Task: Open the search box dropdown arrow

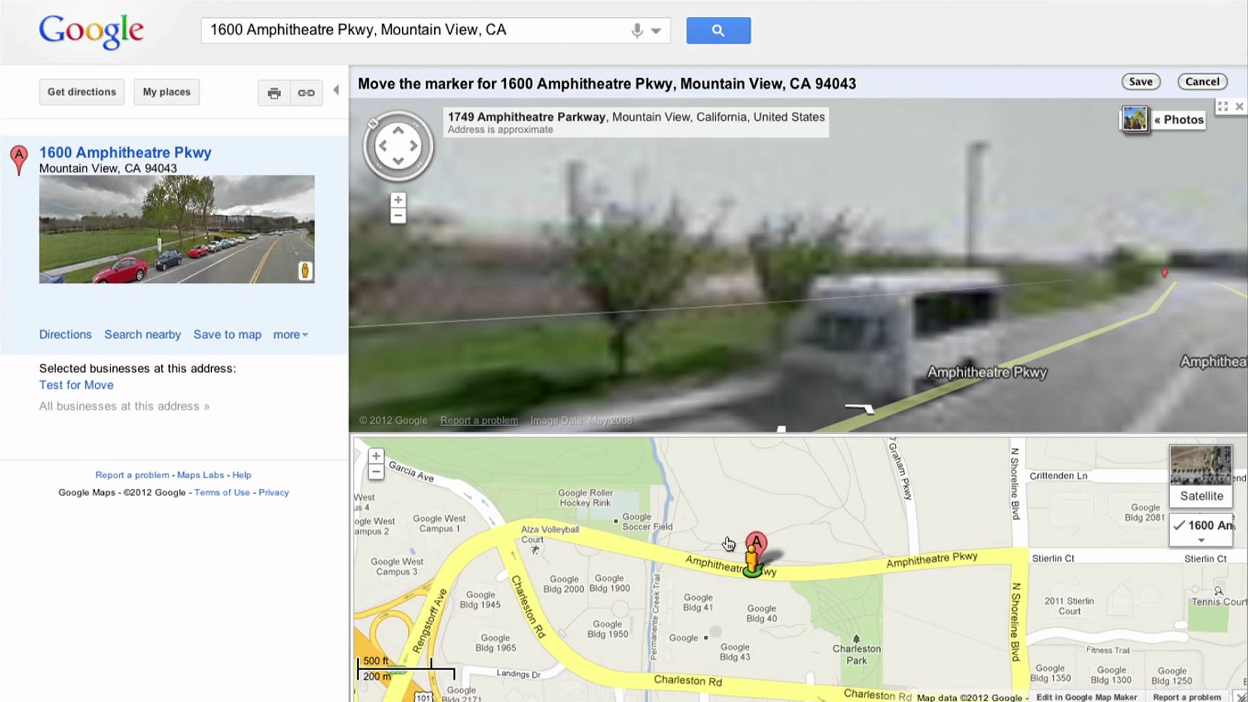Action: click(656, 31)
